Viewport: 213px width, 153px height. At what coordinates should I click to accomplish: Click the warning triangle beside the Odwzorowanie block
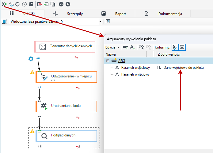point(32,72)
